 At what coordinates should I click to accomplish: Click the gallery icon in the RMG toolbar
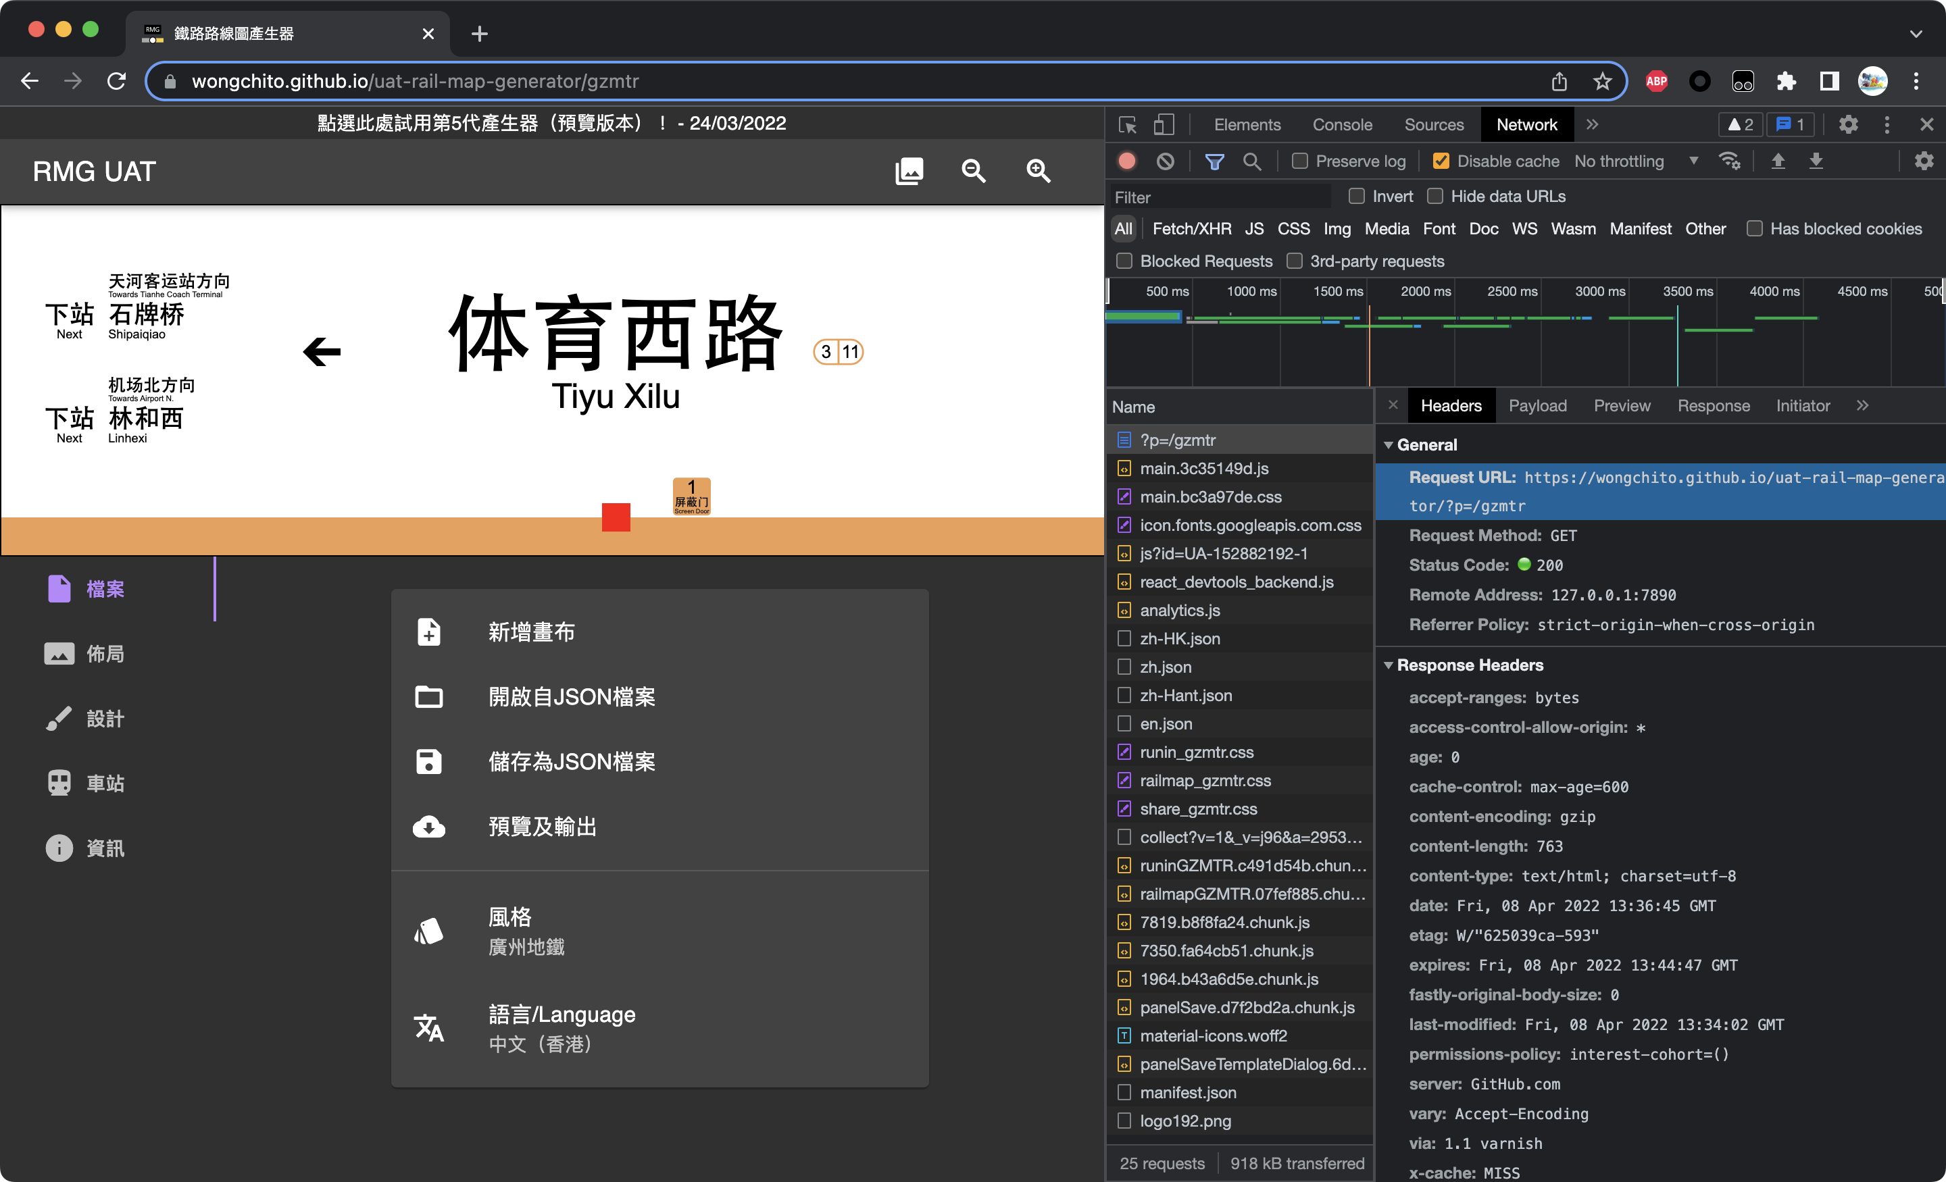pos(908,171)
